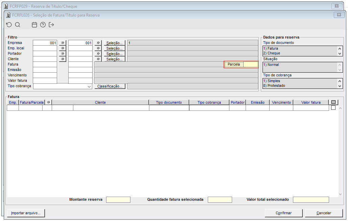The width and height of the screenshot is (348, 221).
Task: Click Seleção button in Portador row
Action: [115, 53]
